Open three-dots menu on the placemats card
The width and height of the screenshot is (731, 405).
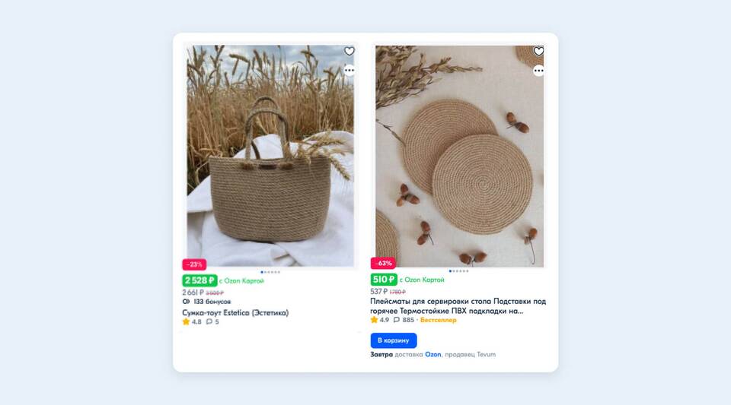coord(538,71)
